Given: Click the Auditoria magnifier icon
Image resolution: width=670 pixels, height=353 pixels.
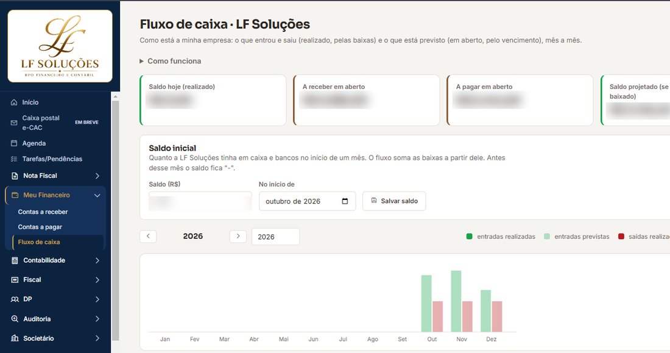Looking at the screenshot, I should click(x=15, y=319).
